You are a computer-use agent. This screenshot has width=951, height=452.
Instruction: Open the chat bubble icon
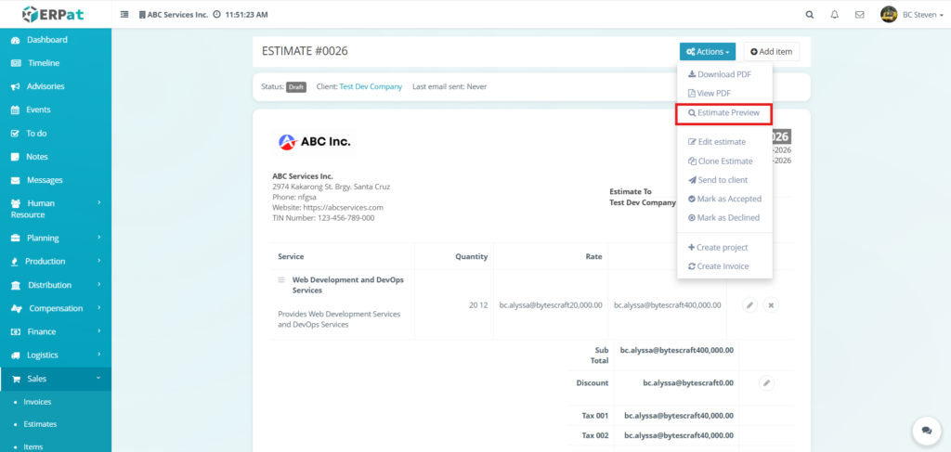pos(926,430)
